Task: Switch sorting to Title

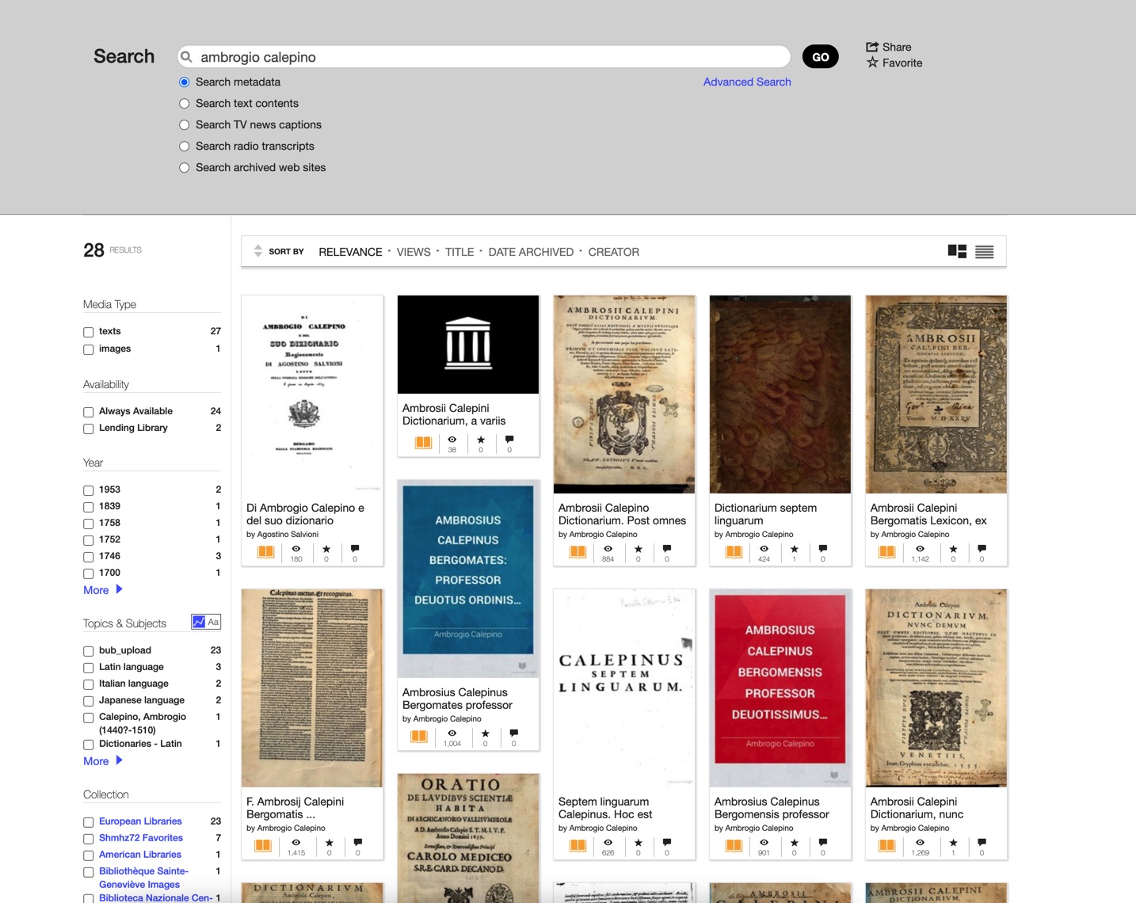Action: click(x=459, y=252)
